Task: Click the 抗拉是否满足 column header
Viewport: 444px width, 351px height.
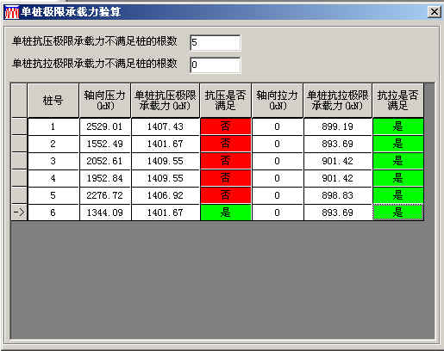Action: click(x=398, y=101)
